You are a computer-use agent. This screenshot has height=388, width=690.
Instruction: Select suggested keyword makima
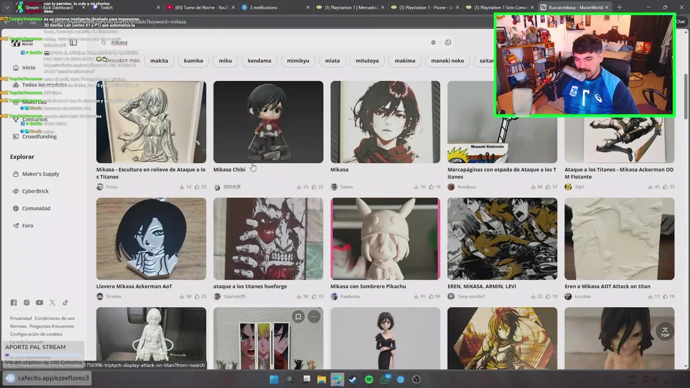pyautogui.click(x=405, y=61)
